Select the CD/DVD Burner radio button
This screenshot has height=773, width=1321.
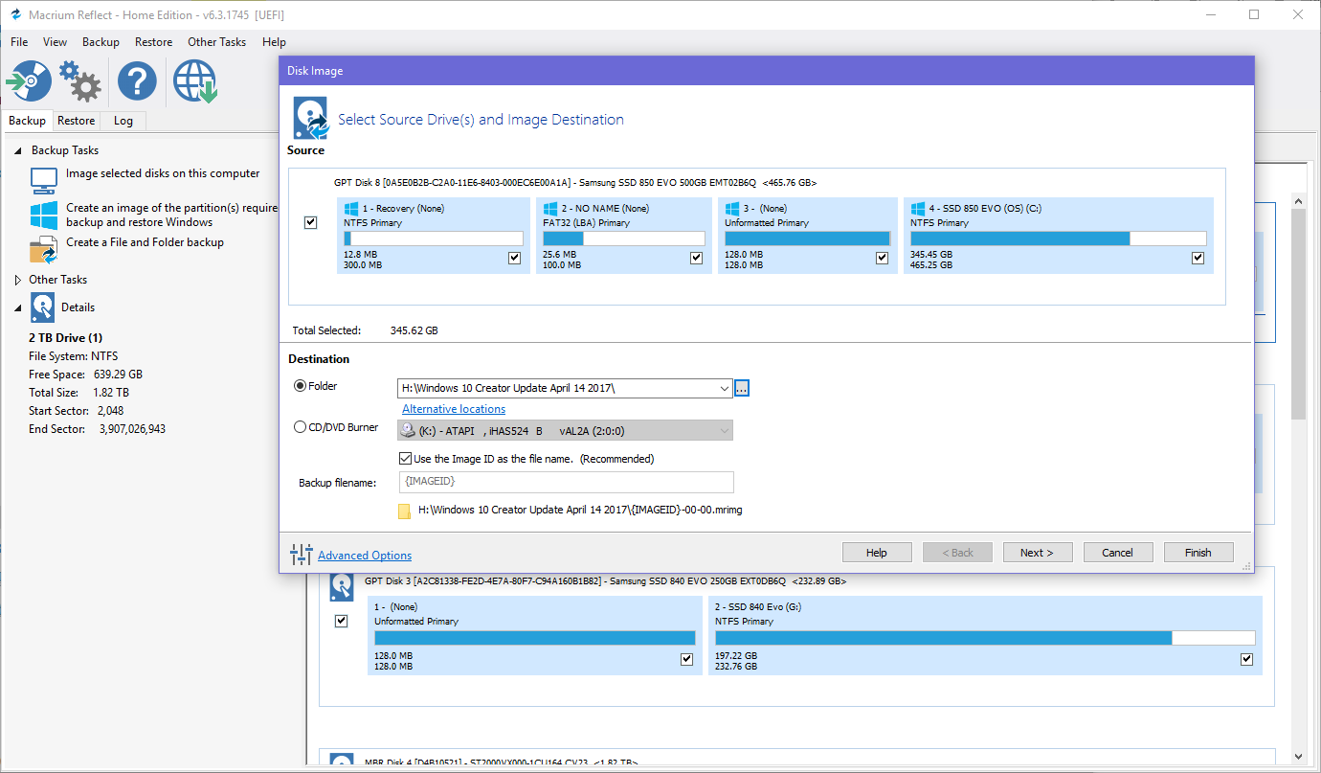(300, 427)
